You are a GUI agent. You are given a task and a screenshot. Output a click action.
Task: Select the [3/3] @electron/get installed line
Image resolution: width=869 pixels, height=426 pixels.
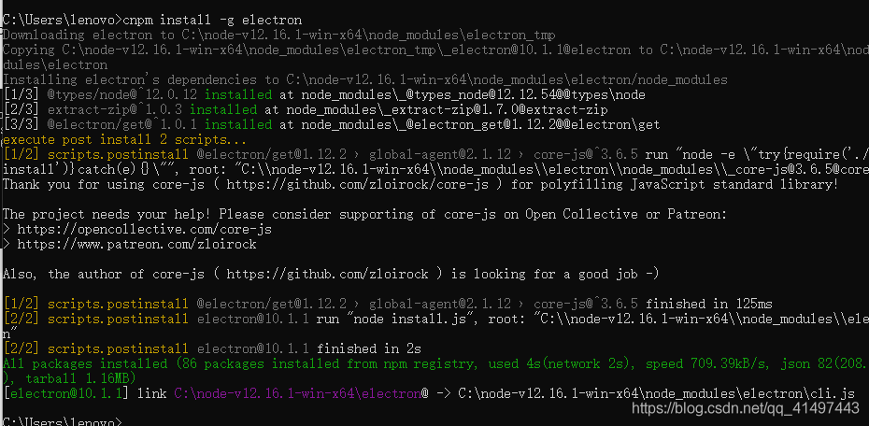coord(332,124)
